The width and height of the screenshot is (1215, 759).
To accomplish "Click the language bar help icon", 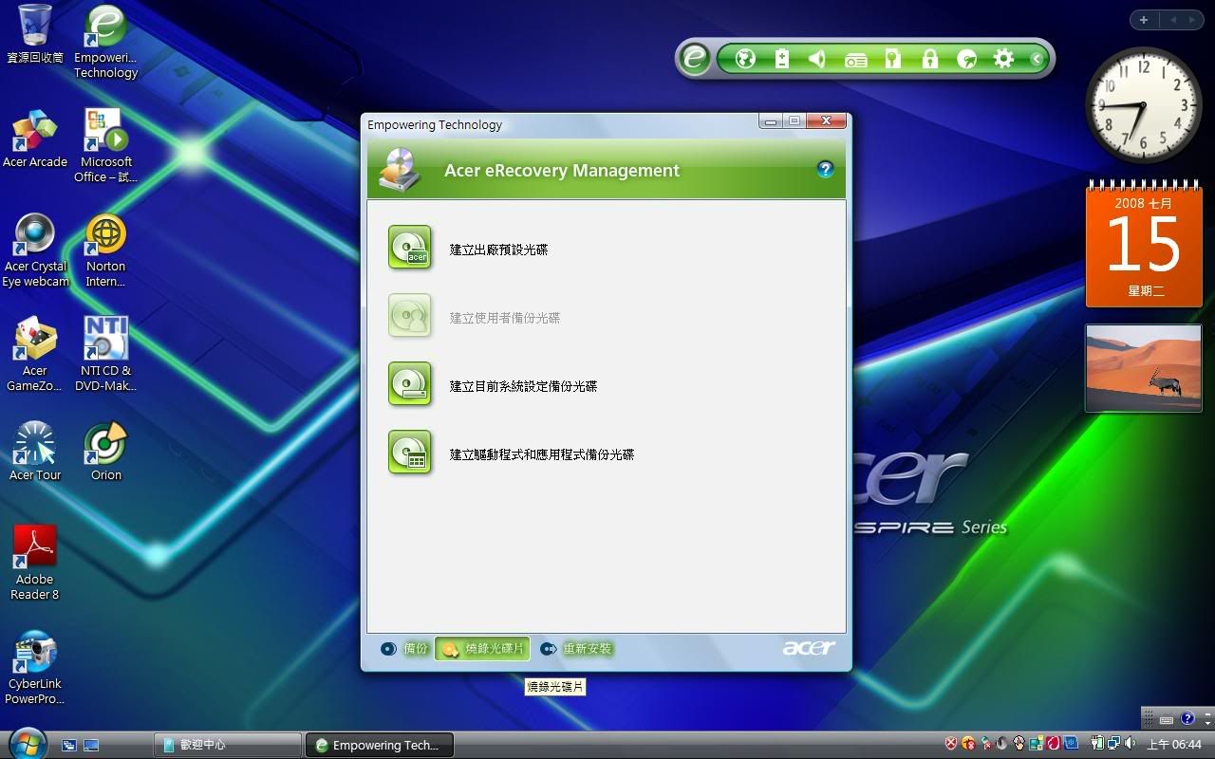I will (x=1187, y=719).
